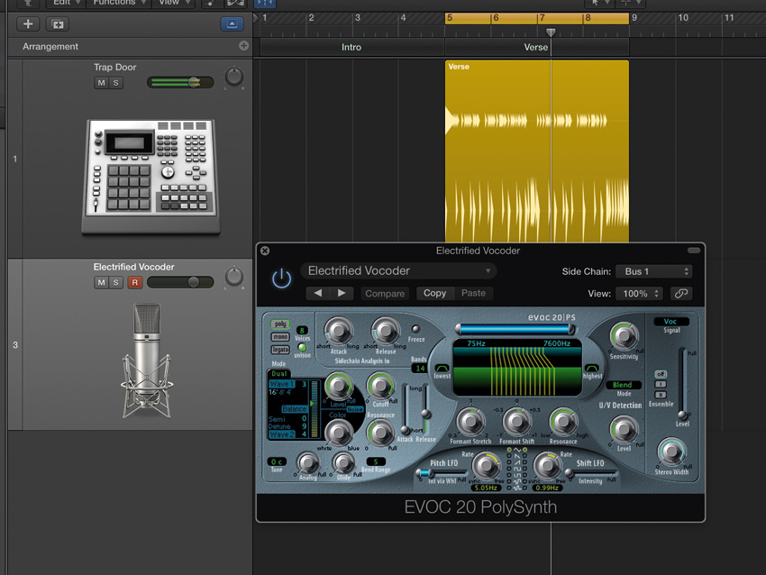766x575 pixels.
Task: Mute the Trap Door track
Action: [101, 83]
